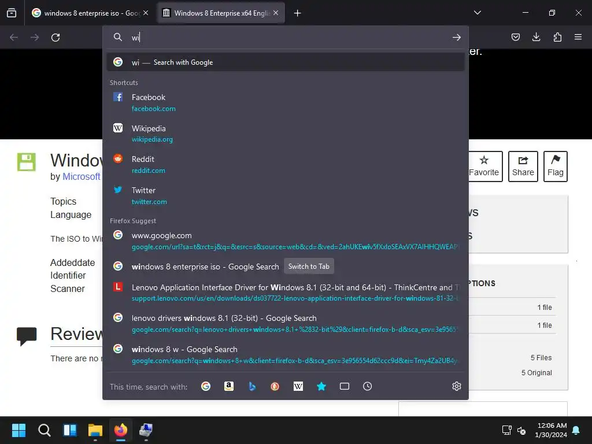Click the '5 Files' text in sidebar
Image resolution: width=592 pixels, height=444 pixels.
coord(541,357)
